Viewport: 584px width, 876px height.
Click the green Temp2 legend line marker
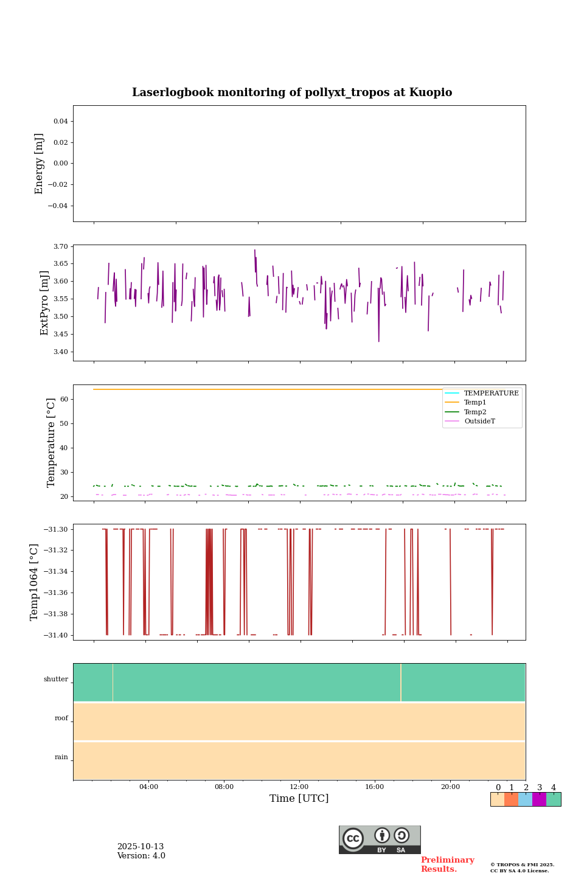pyautogui.click(x=452, y=412)
